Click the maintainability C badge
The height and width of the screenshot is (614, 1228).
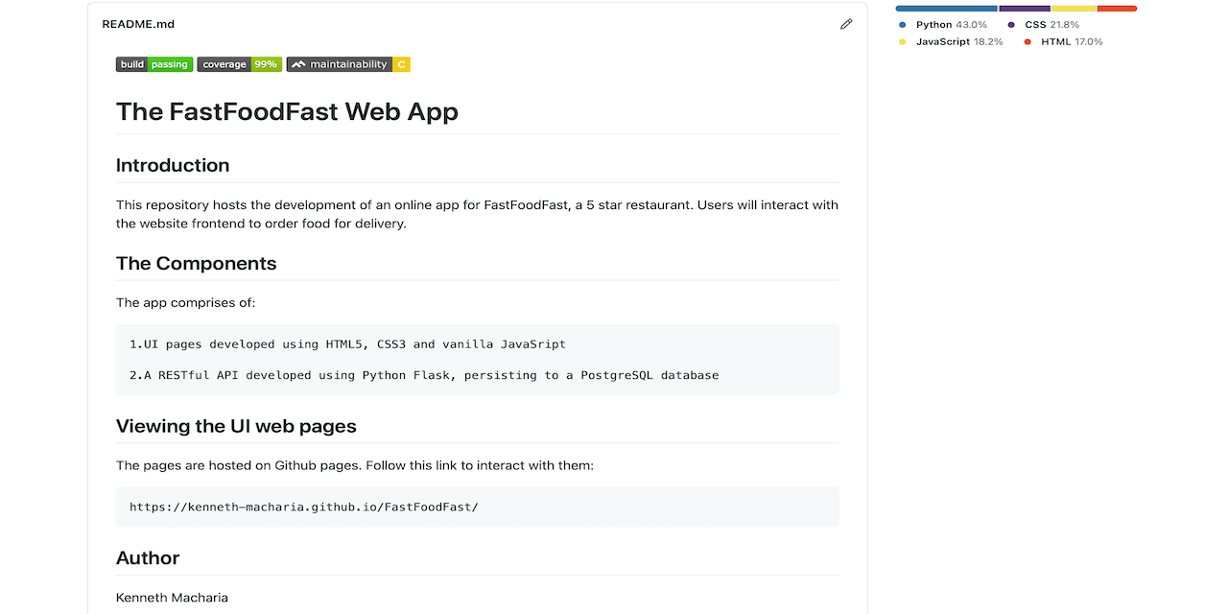(348, 64)
